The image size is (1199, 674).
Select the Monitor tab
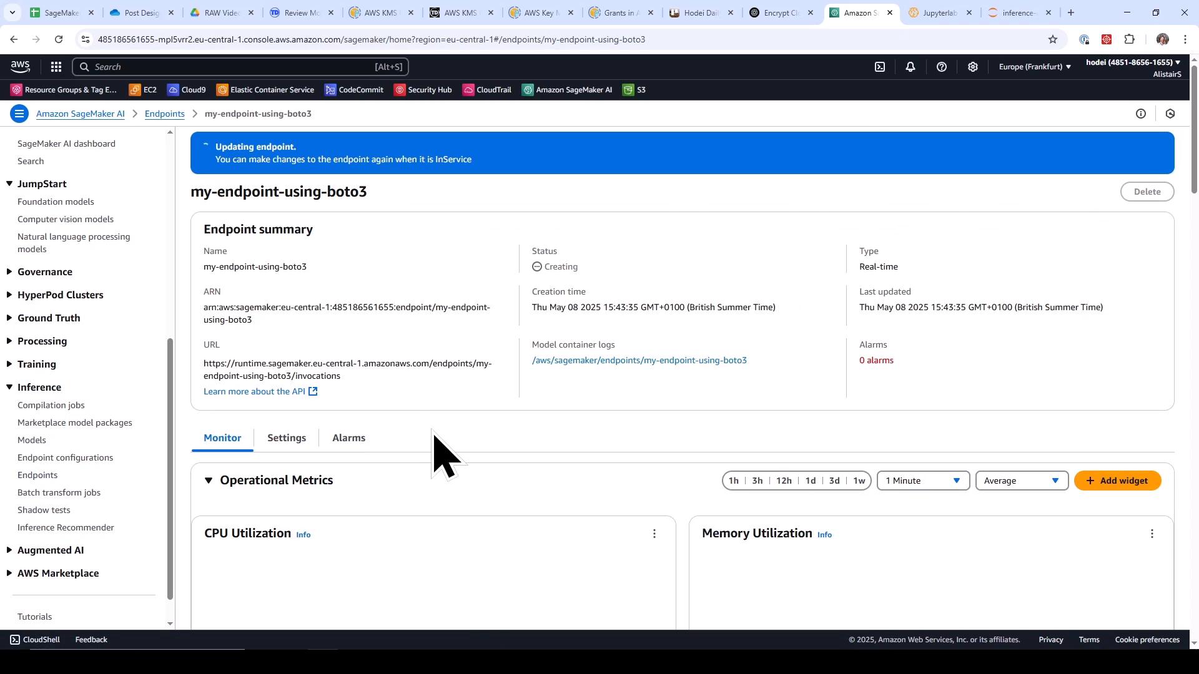pyautogui.click(x=222, y=438)
